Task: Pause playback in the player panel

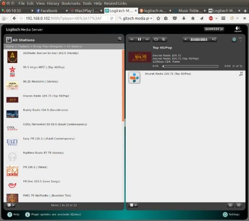Action: [139, 39]
